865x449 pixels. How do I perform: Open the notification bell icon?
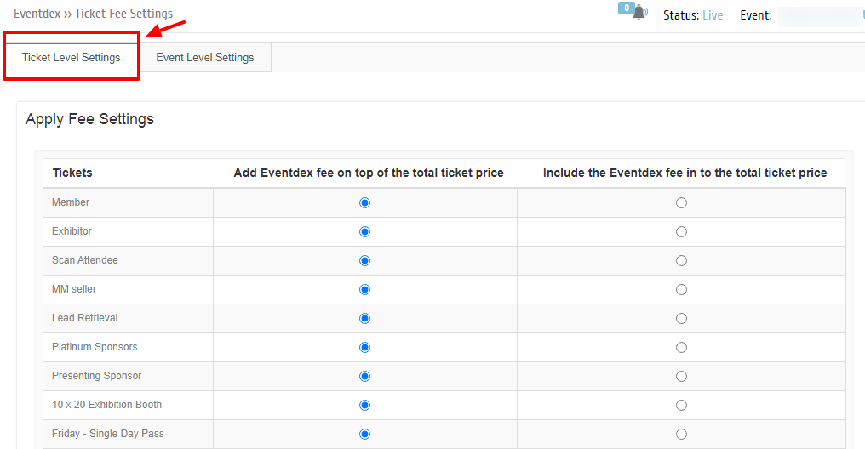(x=640, y=12)
